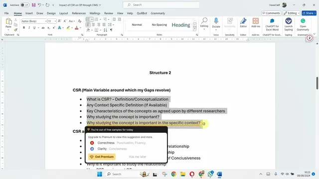The height and width of the screenshot is (179, 319).
Task: Click the Share button
Action: point(309,13)
